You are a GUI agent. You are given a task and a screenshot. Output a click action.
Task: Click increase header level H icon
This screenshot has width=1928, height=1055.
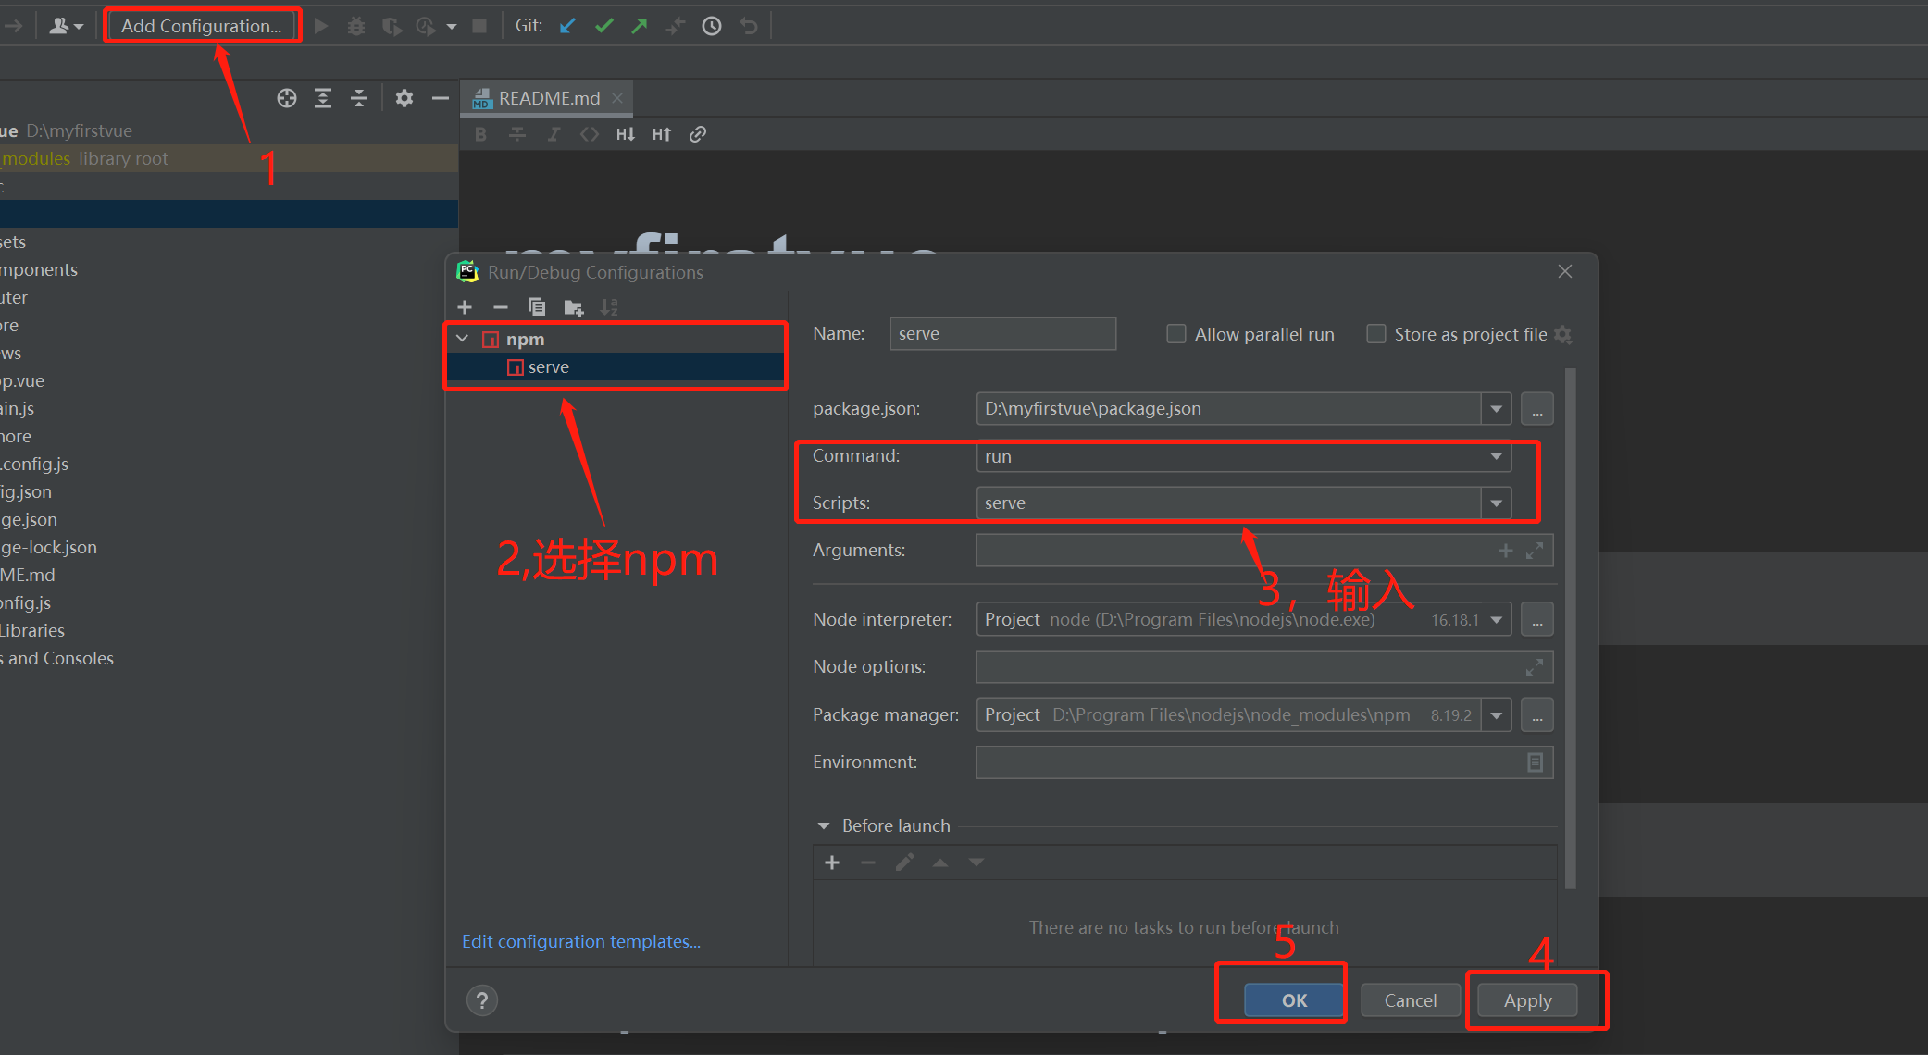click(662, 134)
